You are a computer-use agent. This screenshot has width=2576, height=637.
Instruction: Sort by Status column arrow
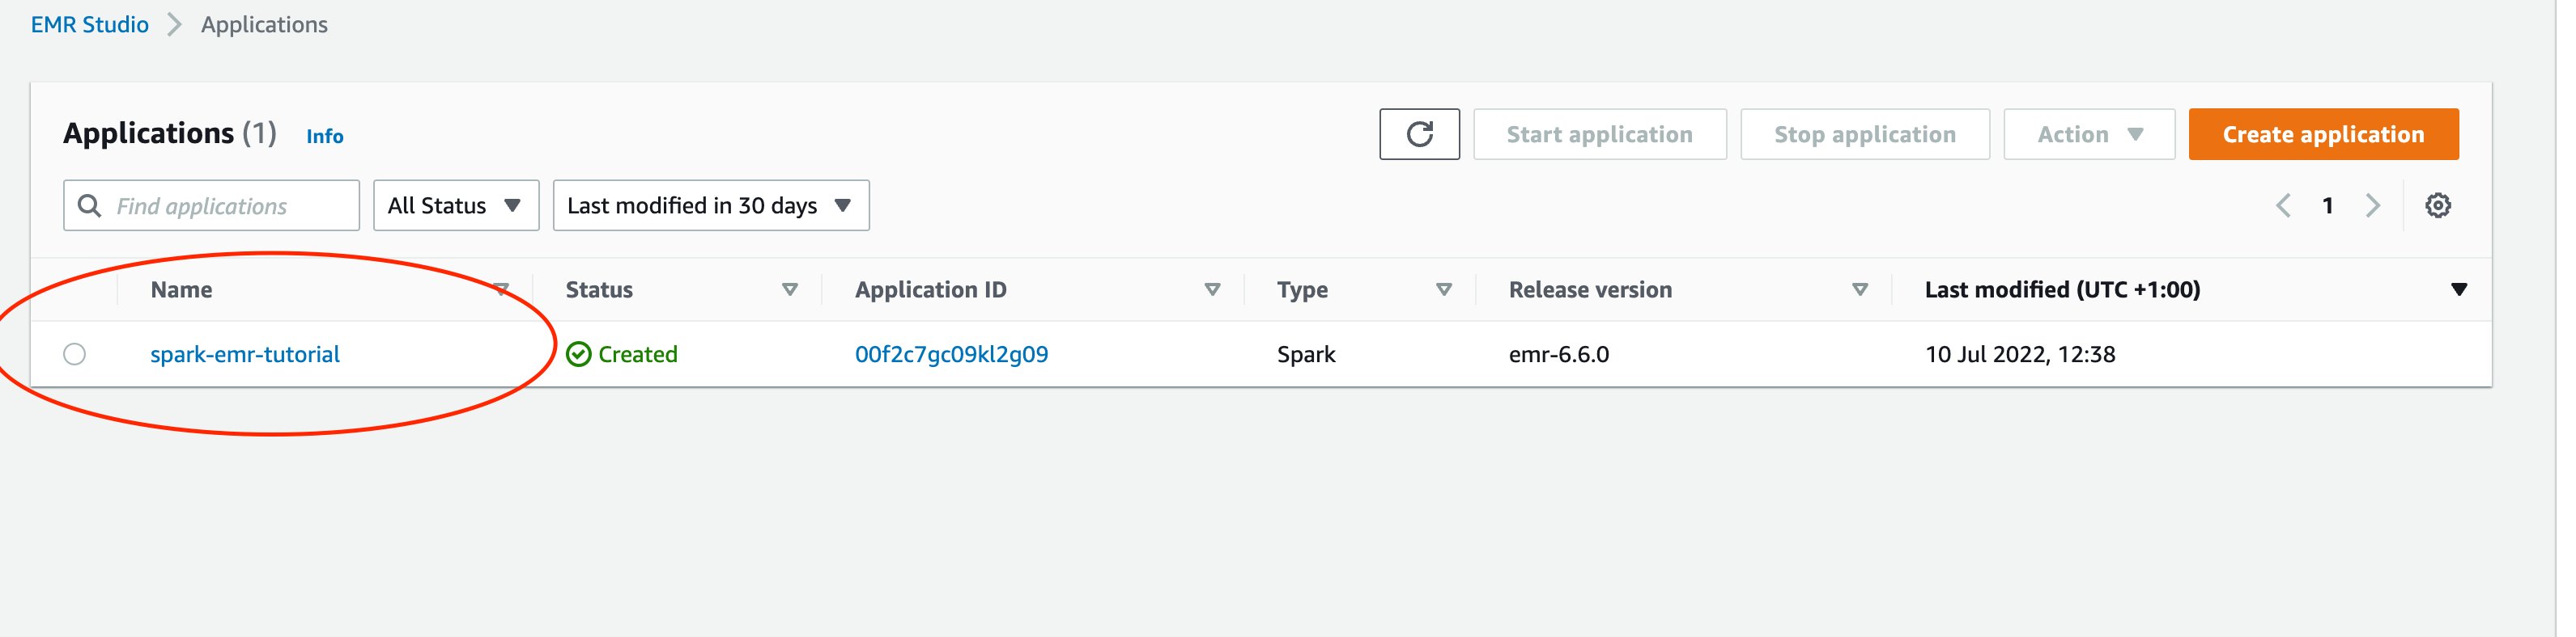(x=789, y=289)
